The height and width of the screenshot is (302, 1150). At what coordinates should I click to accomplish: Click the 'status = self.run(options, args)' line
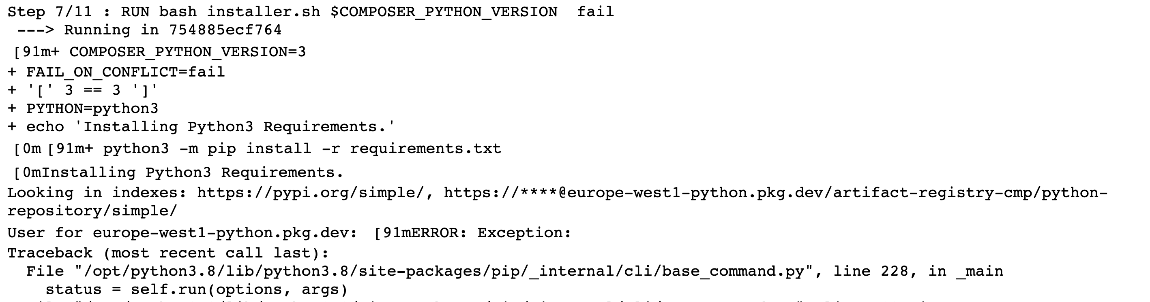point(196,289)
